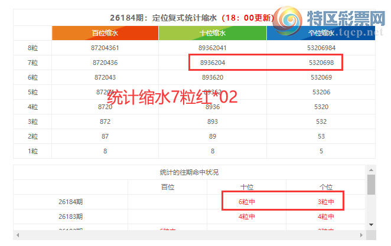Click the 7粒 row label
The height and width of the screenshot is (246, 391).
pyautogui.click(x=32, y=63)
